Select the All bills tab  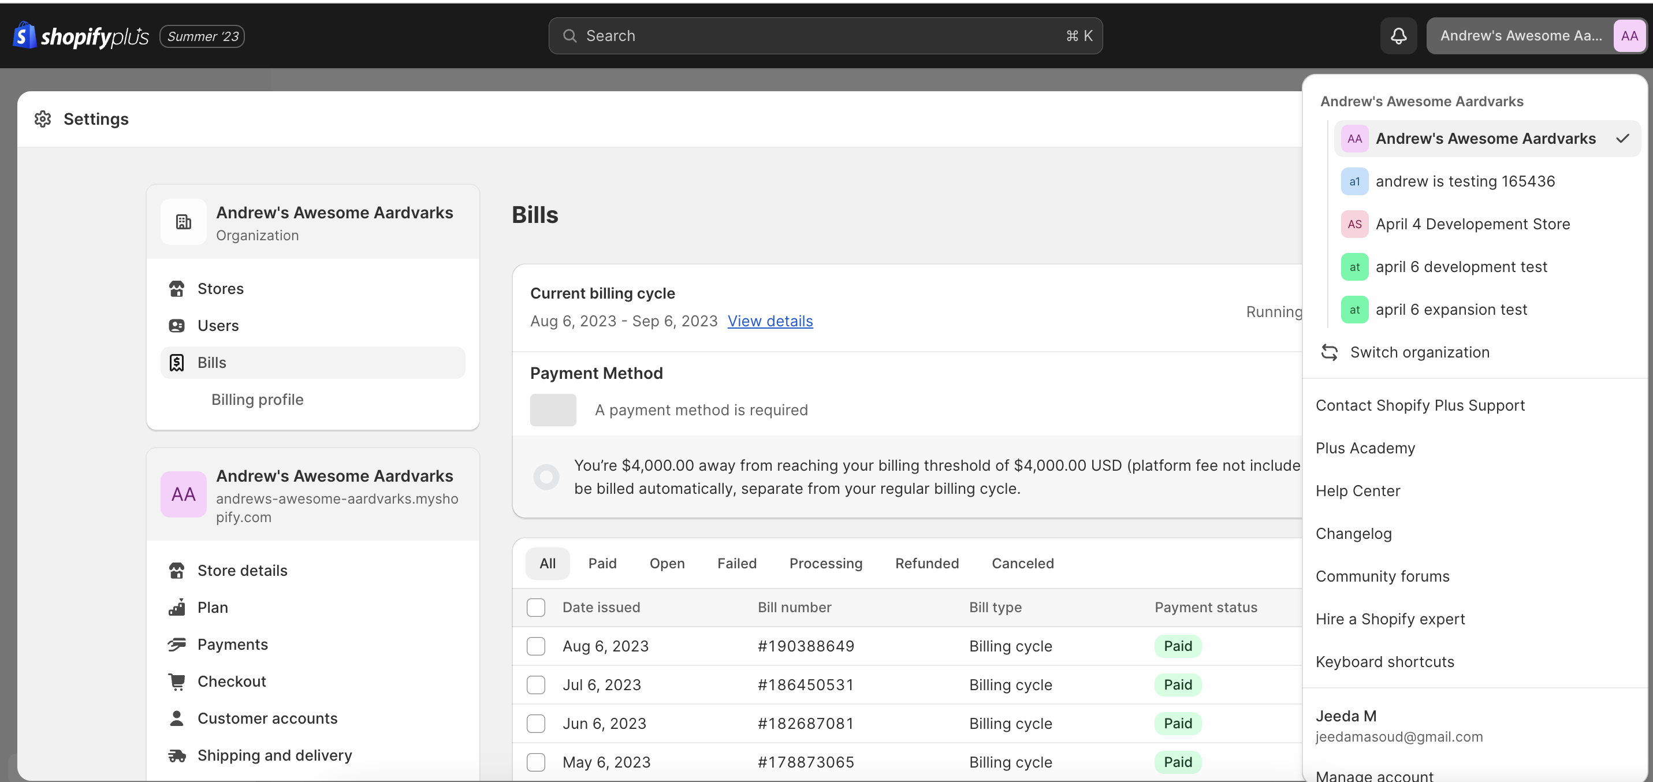point(548,563)
